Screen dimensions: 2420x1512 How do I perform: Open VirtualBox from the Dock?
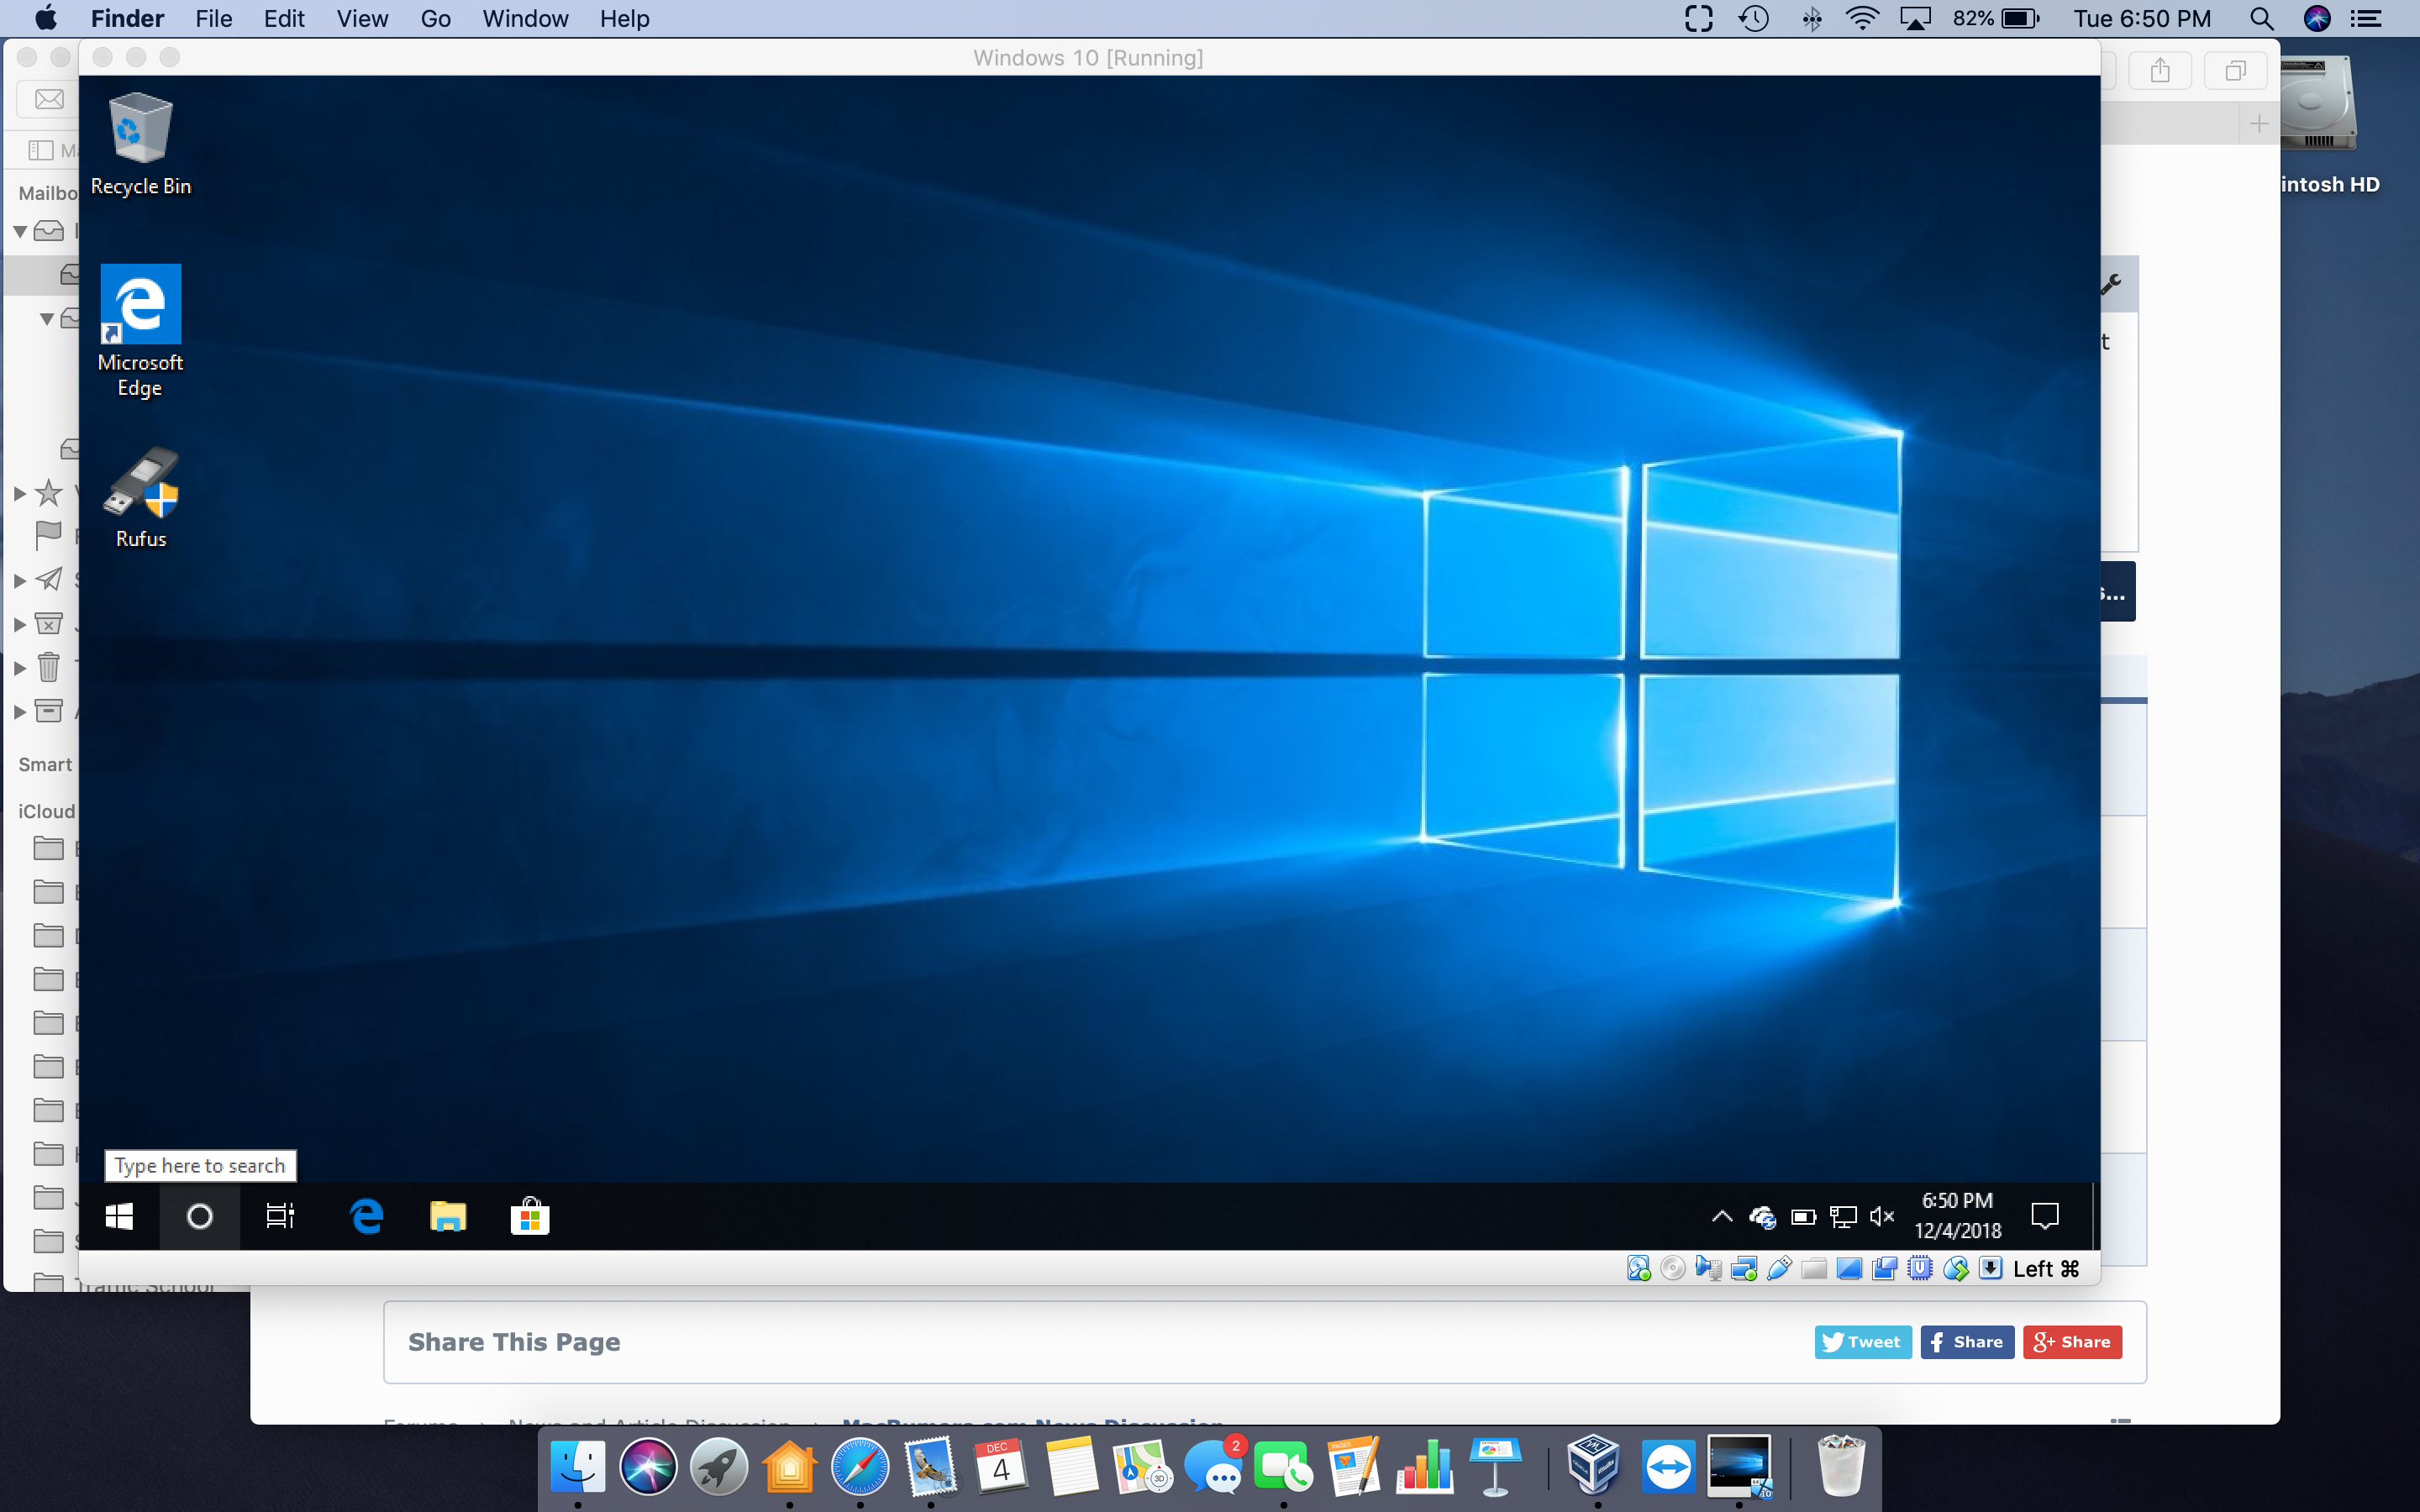coord(1595,1467)
